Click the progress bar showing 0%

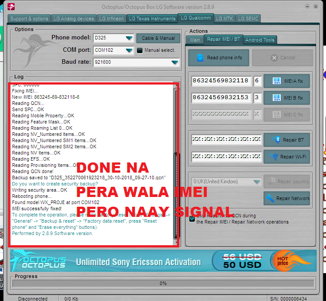click(163, 283)
